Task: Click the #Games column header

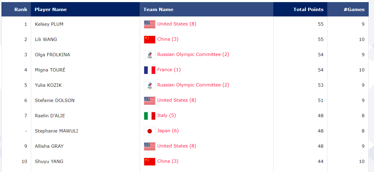Action: click(x=354, y=10)
